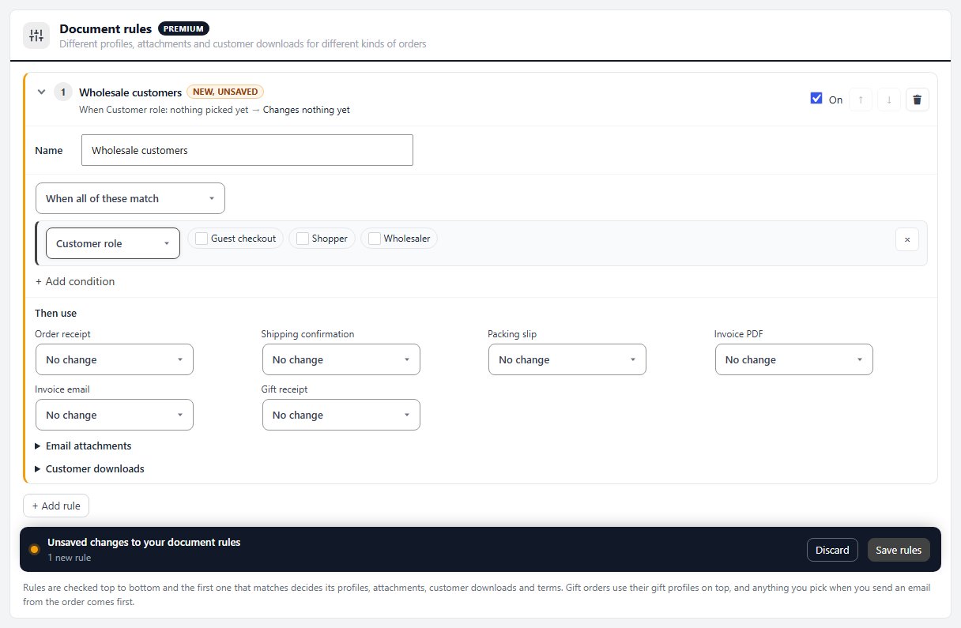Open the Customer role condition dropdown
Screen dimensions: 961x628
[x=113, y=243]
